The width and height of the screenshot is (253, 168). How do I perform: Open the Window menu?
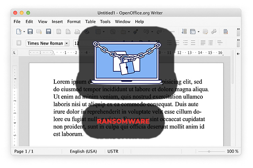[x=123, y=21]
